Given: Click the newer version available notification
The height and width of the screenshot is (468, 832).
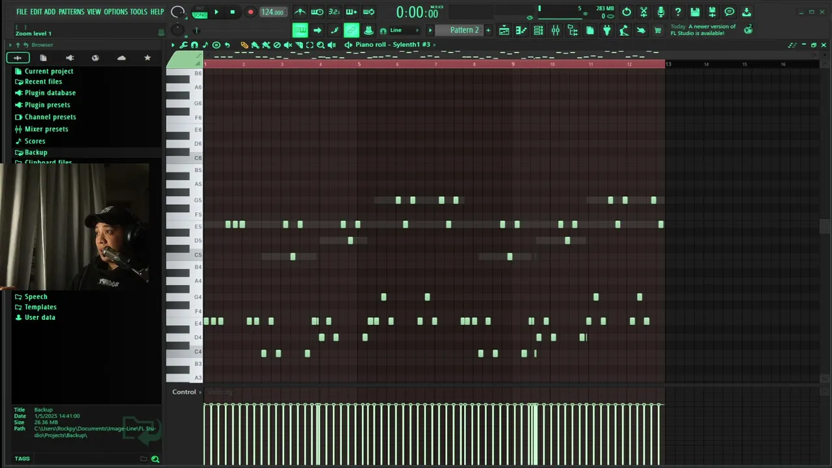Looking at the screenshot, I should click(704, 30).
